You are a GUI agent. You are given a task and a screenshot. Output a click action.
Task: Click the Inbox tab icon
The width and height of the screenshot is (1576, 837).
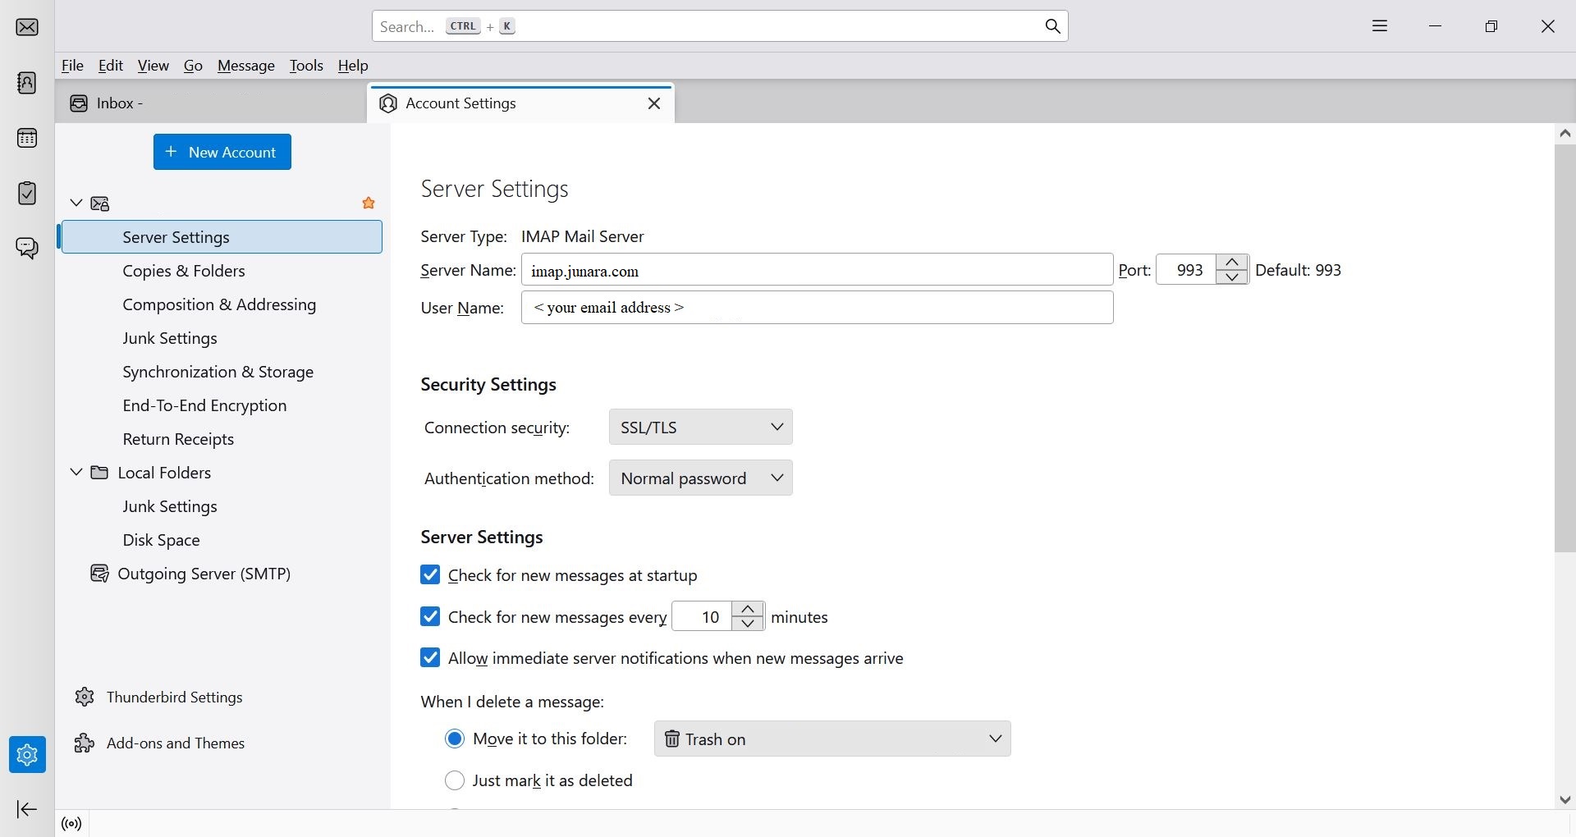pyautogui.click(x=79, y=103)
